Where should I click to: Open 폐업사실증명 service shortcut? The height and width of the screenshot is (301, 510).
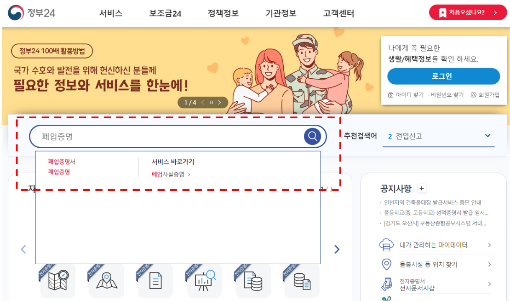[x=171, y=174]
